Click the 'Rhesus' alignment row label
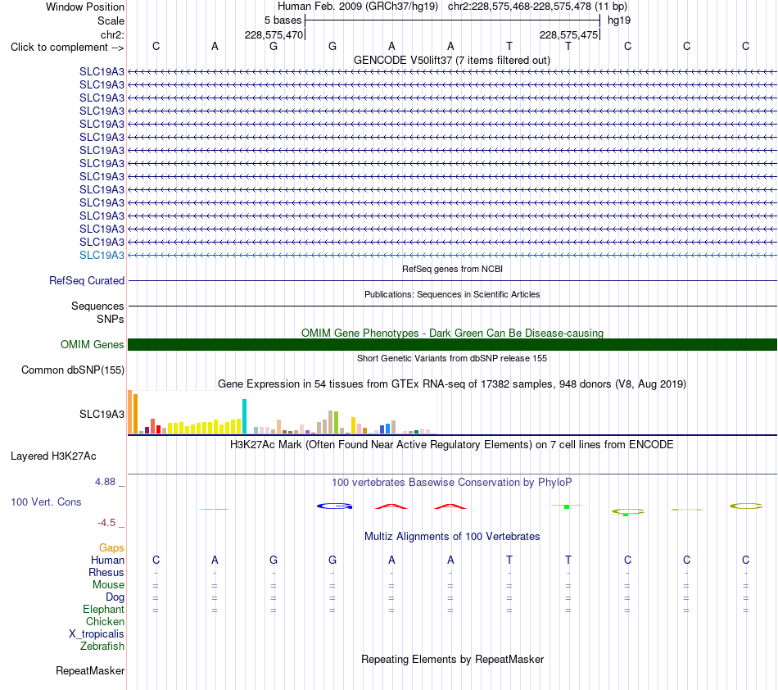Image resolution: width=778 pixels, height=690 pixels. tap(106, 572)
